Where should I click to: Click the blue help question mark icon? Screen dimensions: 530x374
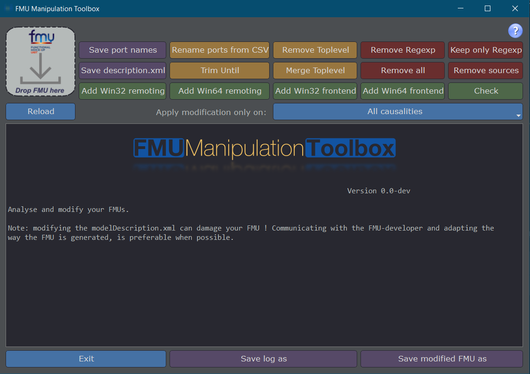coord(515,31)
